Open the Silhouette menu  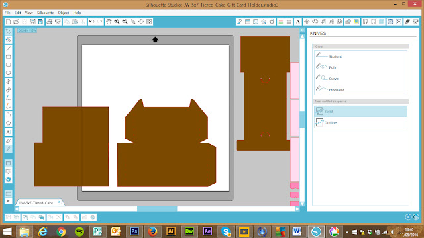pyautogui.click(x=46, y=13)
